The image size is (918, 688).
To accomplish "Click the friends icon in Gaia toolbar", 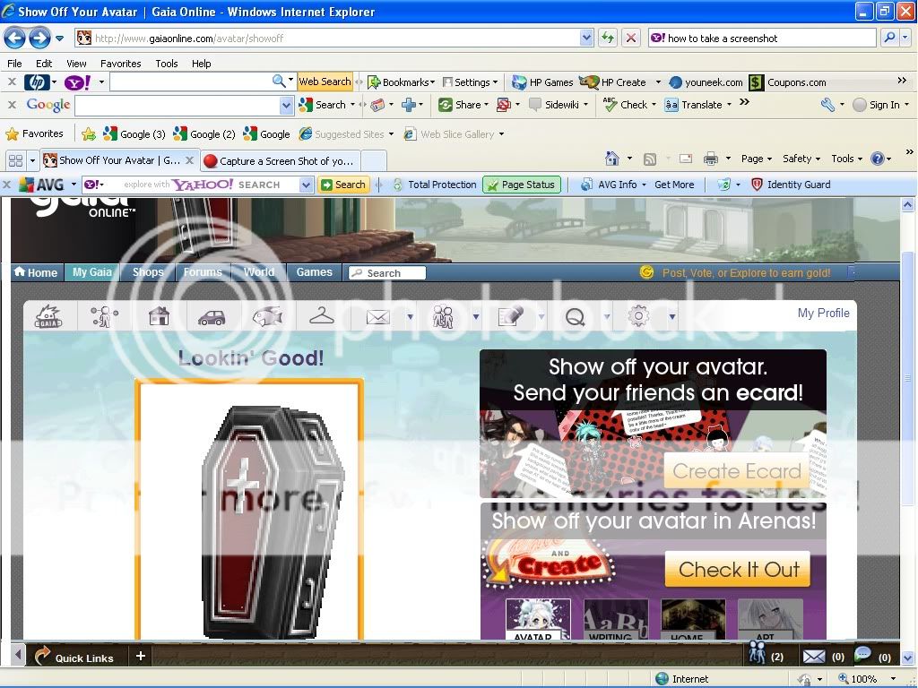I will pyautogui.click(x=443, y=316).
